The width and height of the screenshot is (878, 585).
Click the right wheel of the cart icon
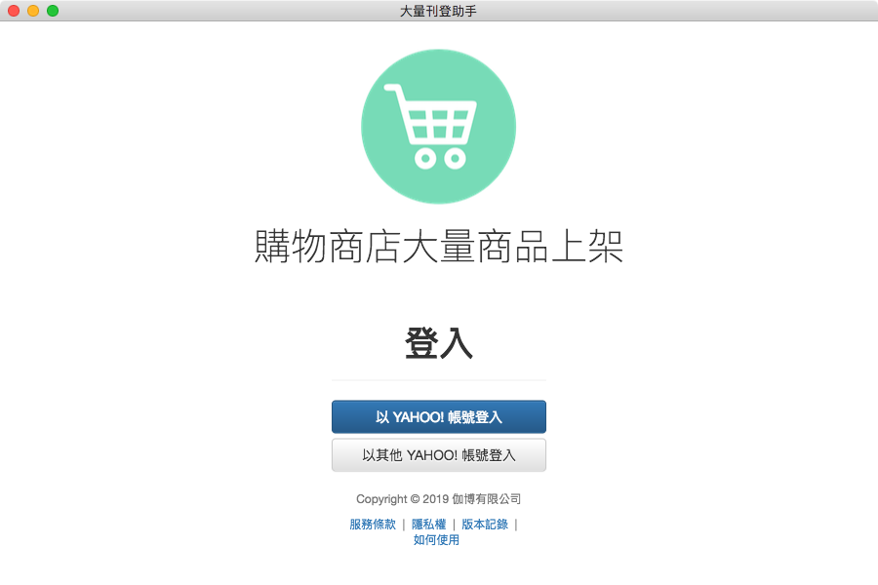pyautogui.click(x=456, y=158)
